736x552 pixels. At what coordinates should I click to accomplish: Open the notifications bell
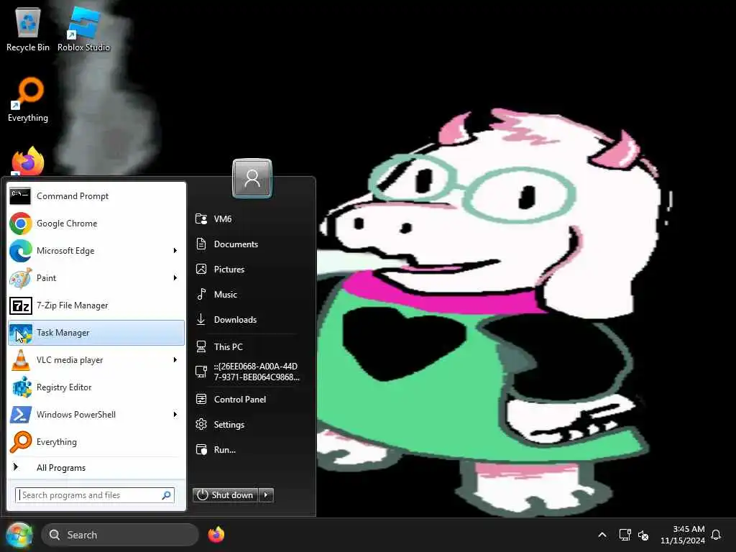point(716,535)
